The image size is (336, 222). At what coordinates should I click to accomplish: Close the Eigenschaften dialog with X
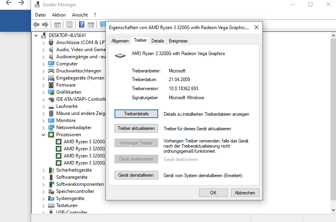click(257, 27)
